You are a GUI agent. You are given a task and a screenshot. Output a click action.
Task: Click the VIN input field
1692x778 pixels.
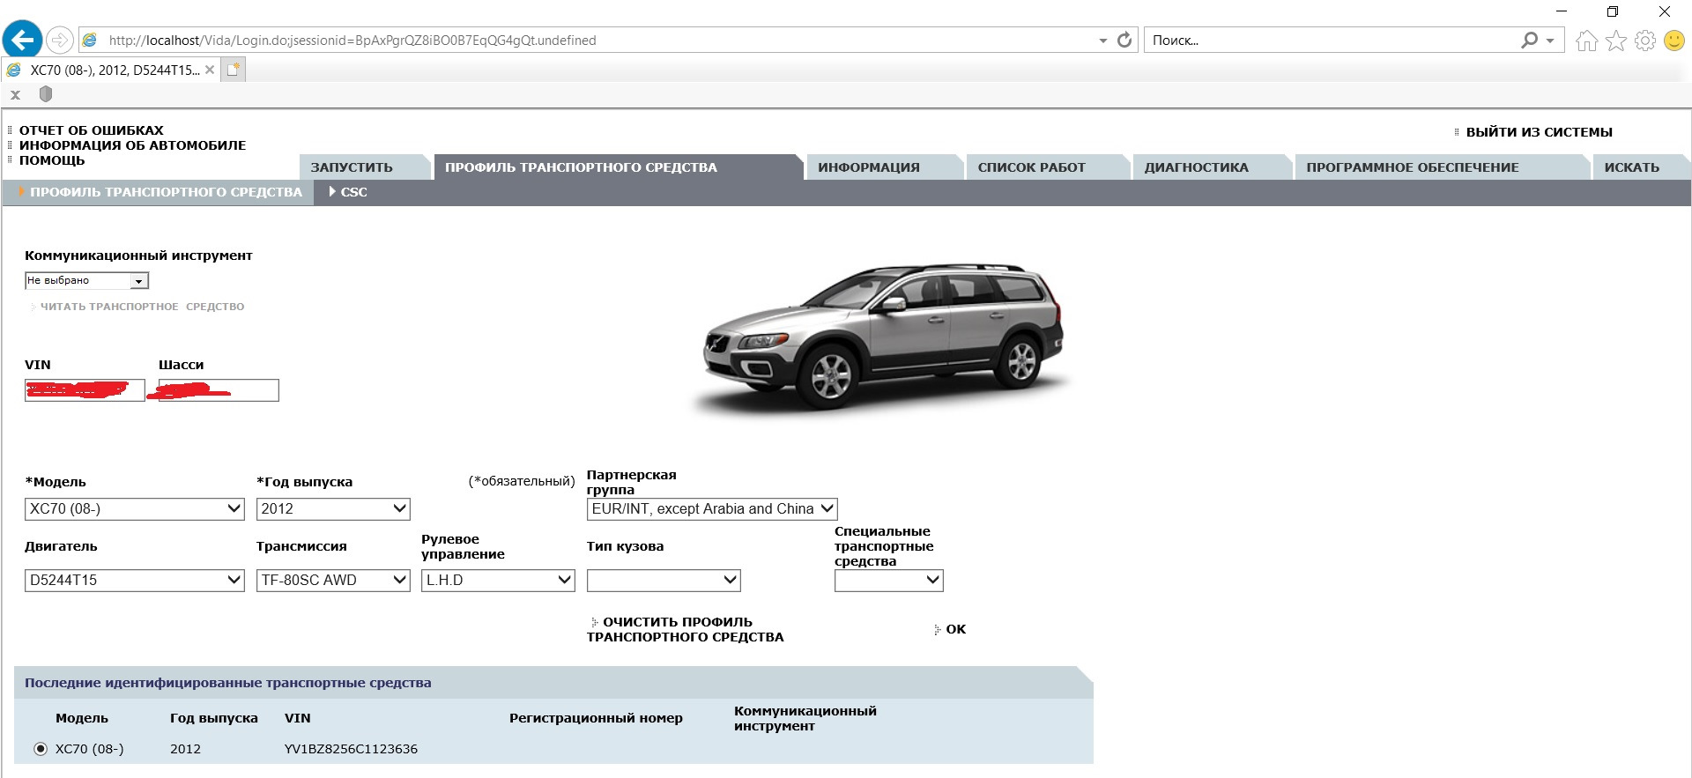click(85, 390)
